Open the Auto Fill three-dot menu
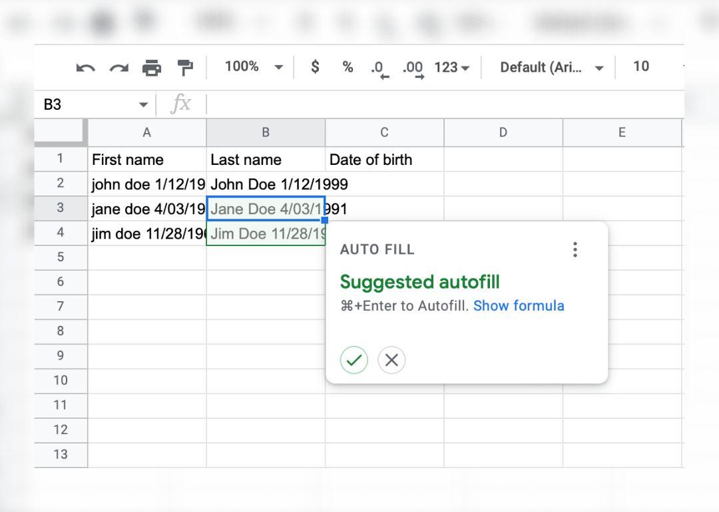This screenshot has width=719, height=512. 575,250
